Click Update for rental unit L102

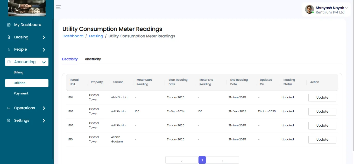[322, 112]
